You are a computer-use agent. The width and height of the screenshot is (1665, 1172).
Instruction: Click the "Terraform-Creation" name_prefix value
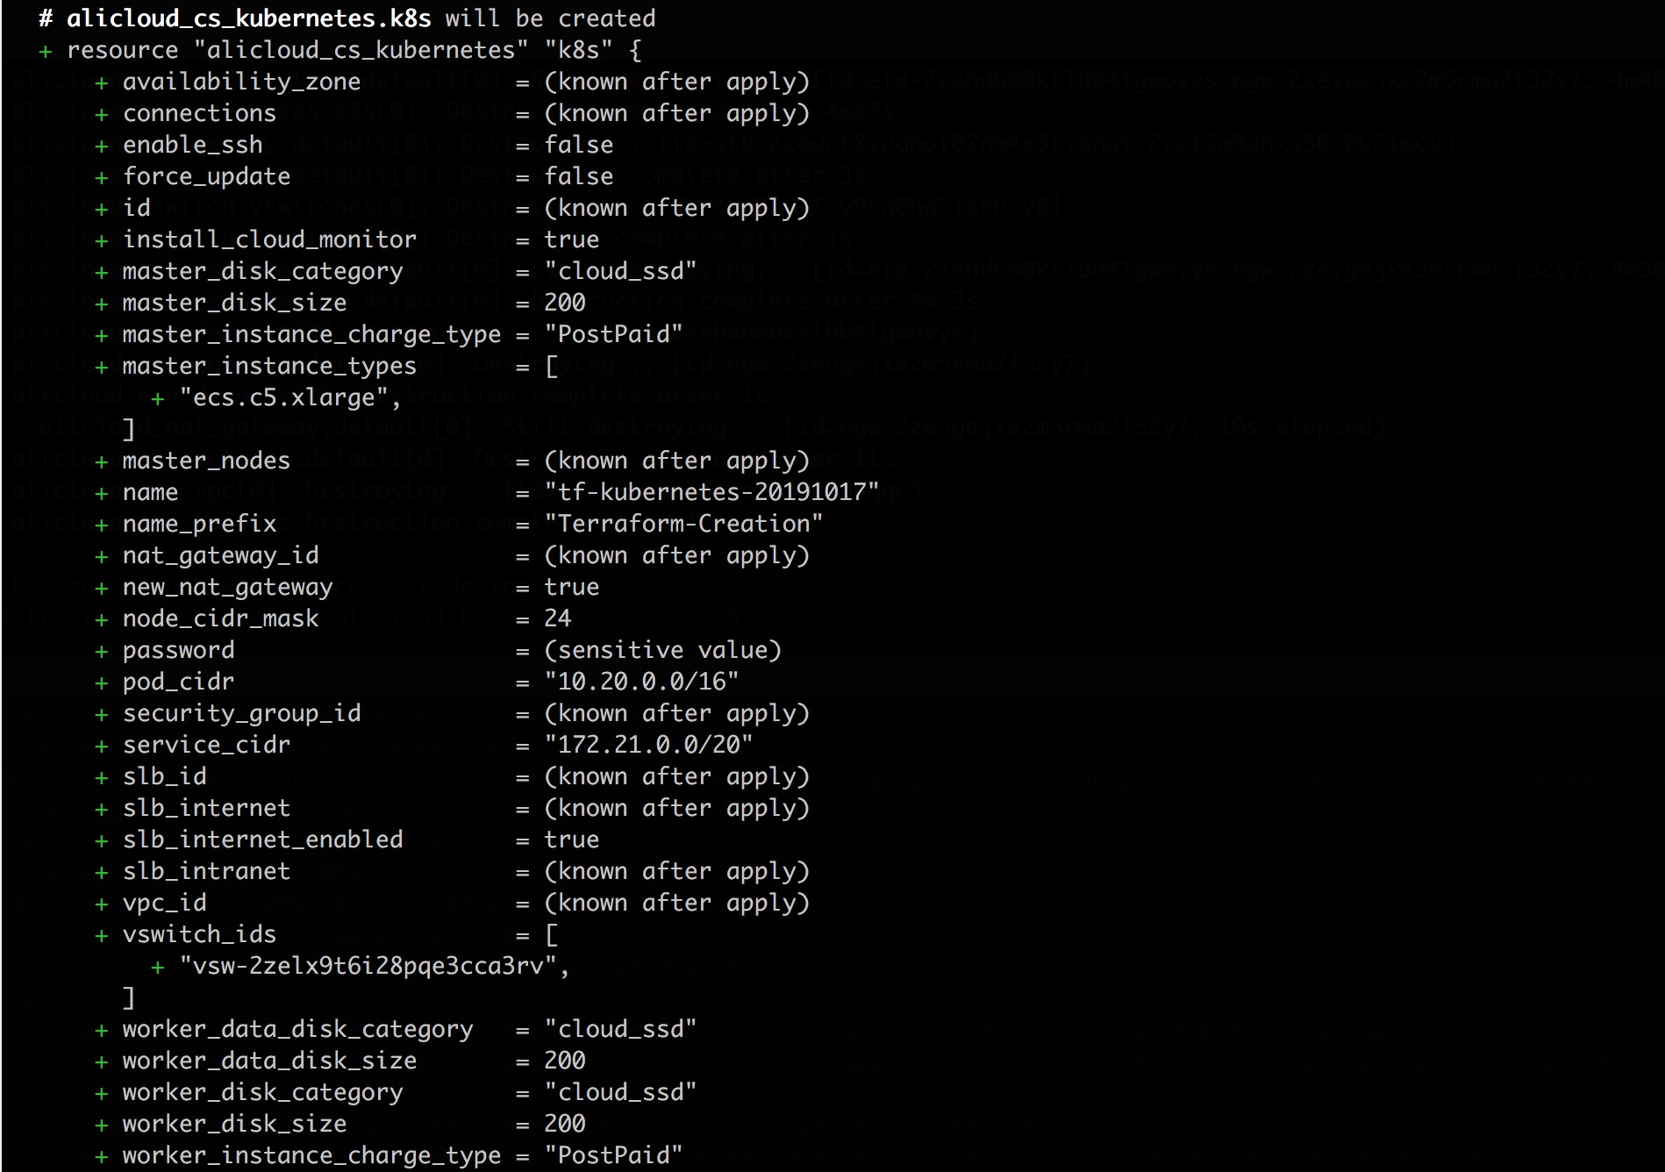click(683, 524)
